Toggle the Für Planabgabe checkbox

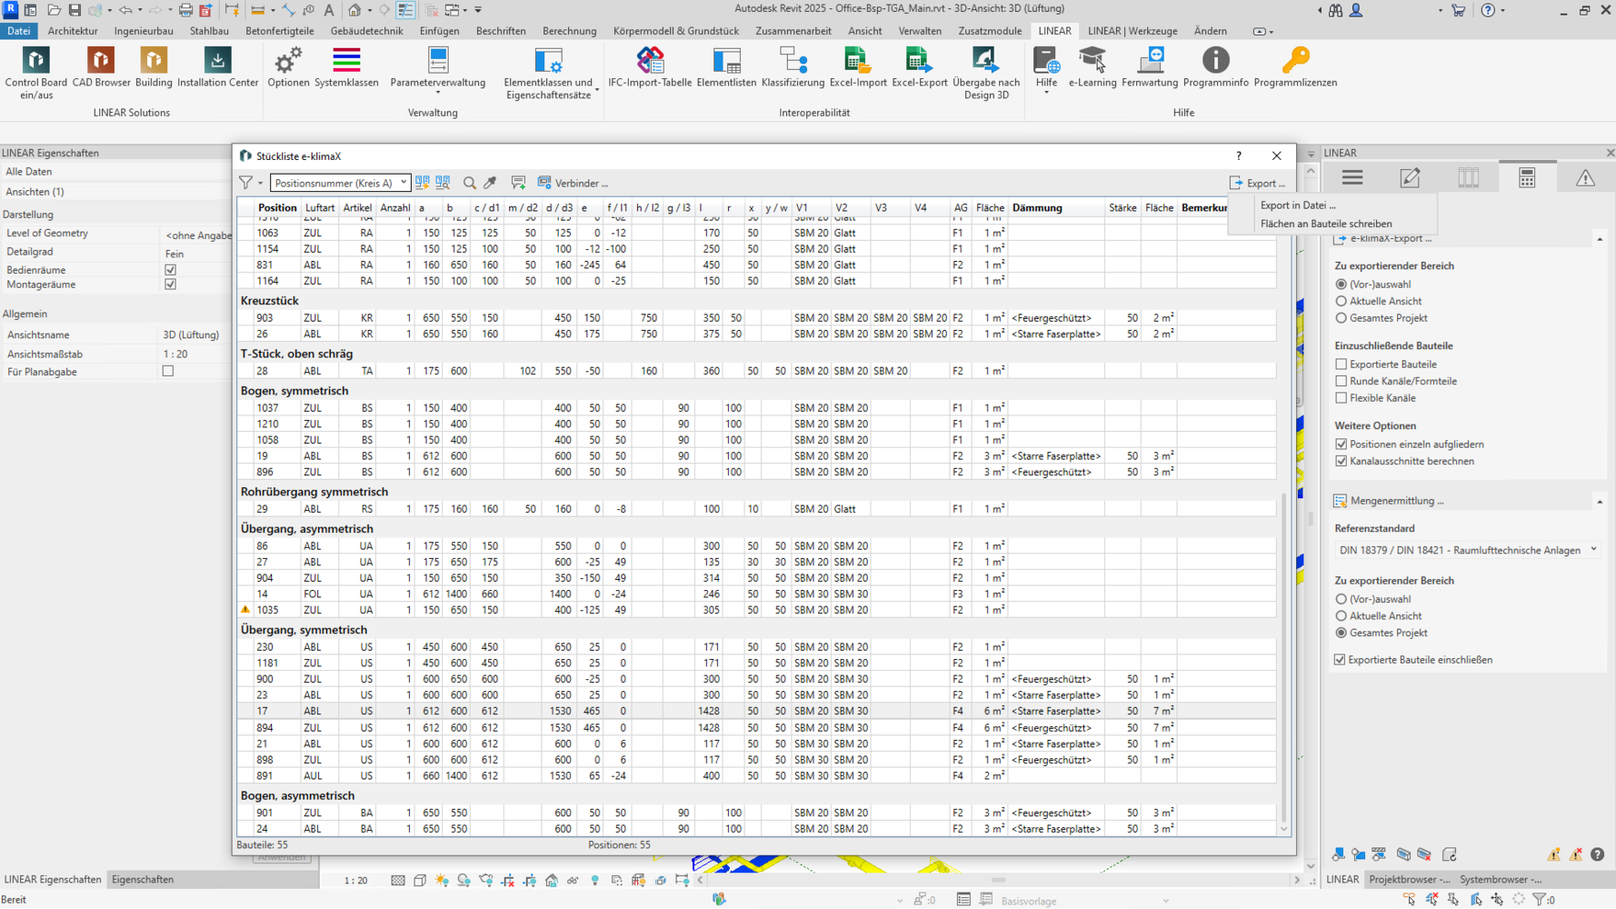(x=168, y=371)
